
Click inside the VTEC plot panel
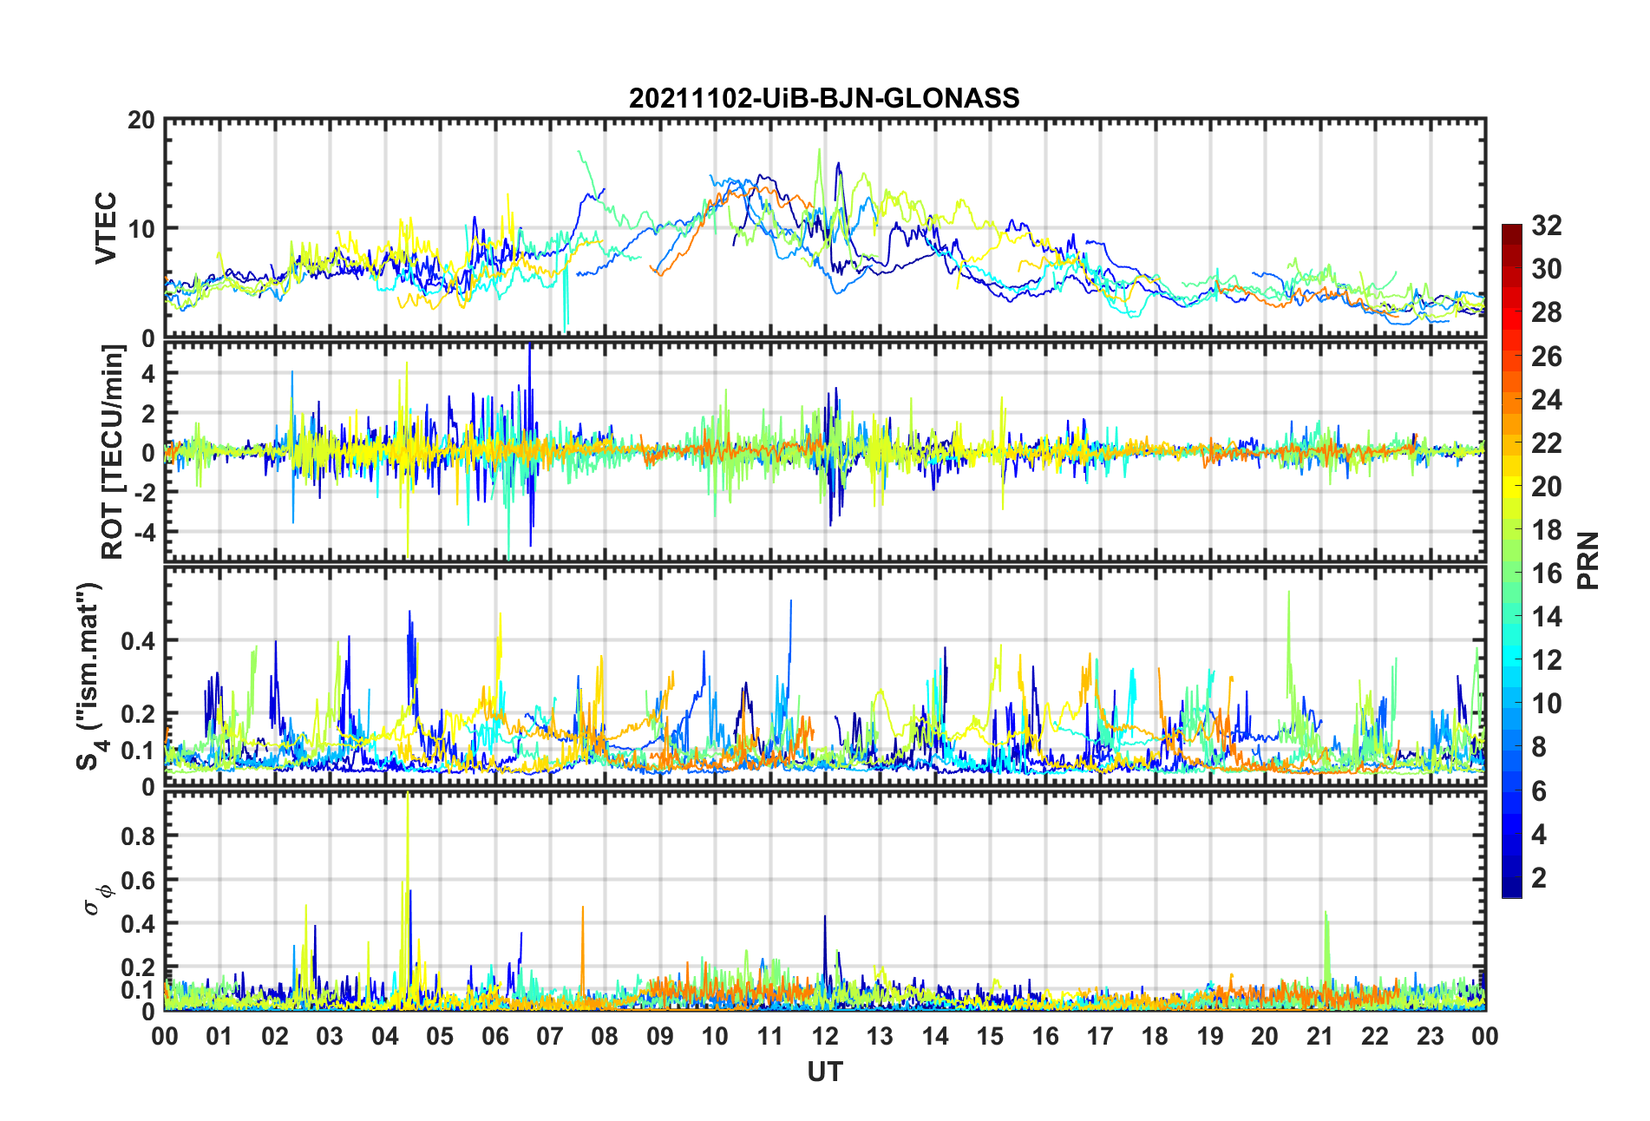pyautogui.click(x=825, y=229)
